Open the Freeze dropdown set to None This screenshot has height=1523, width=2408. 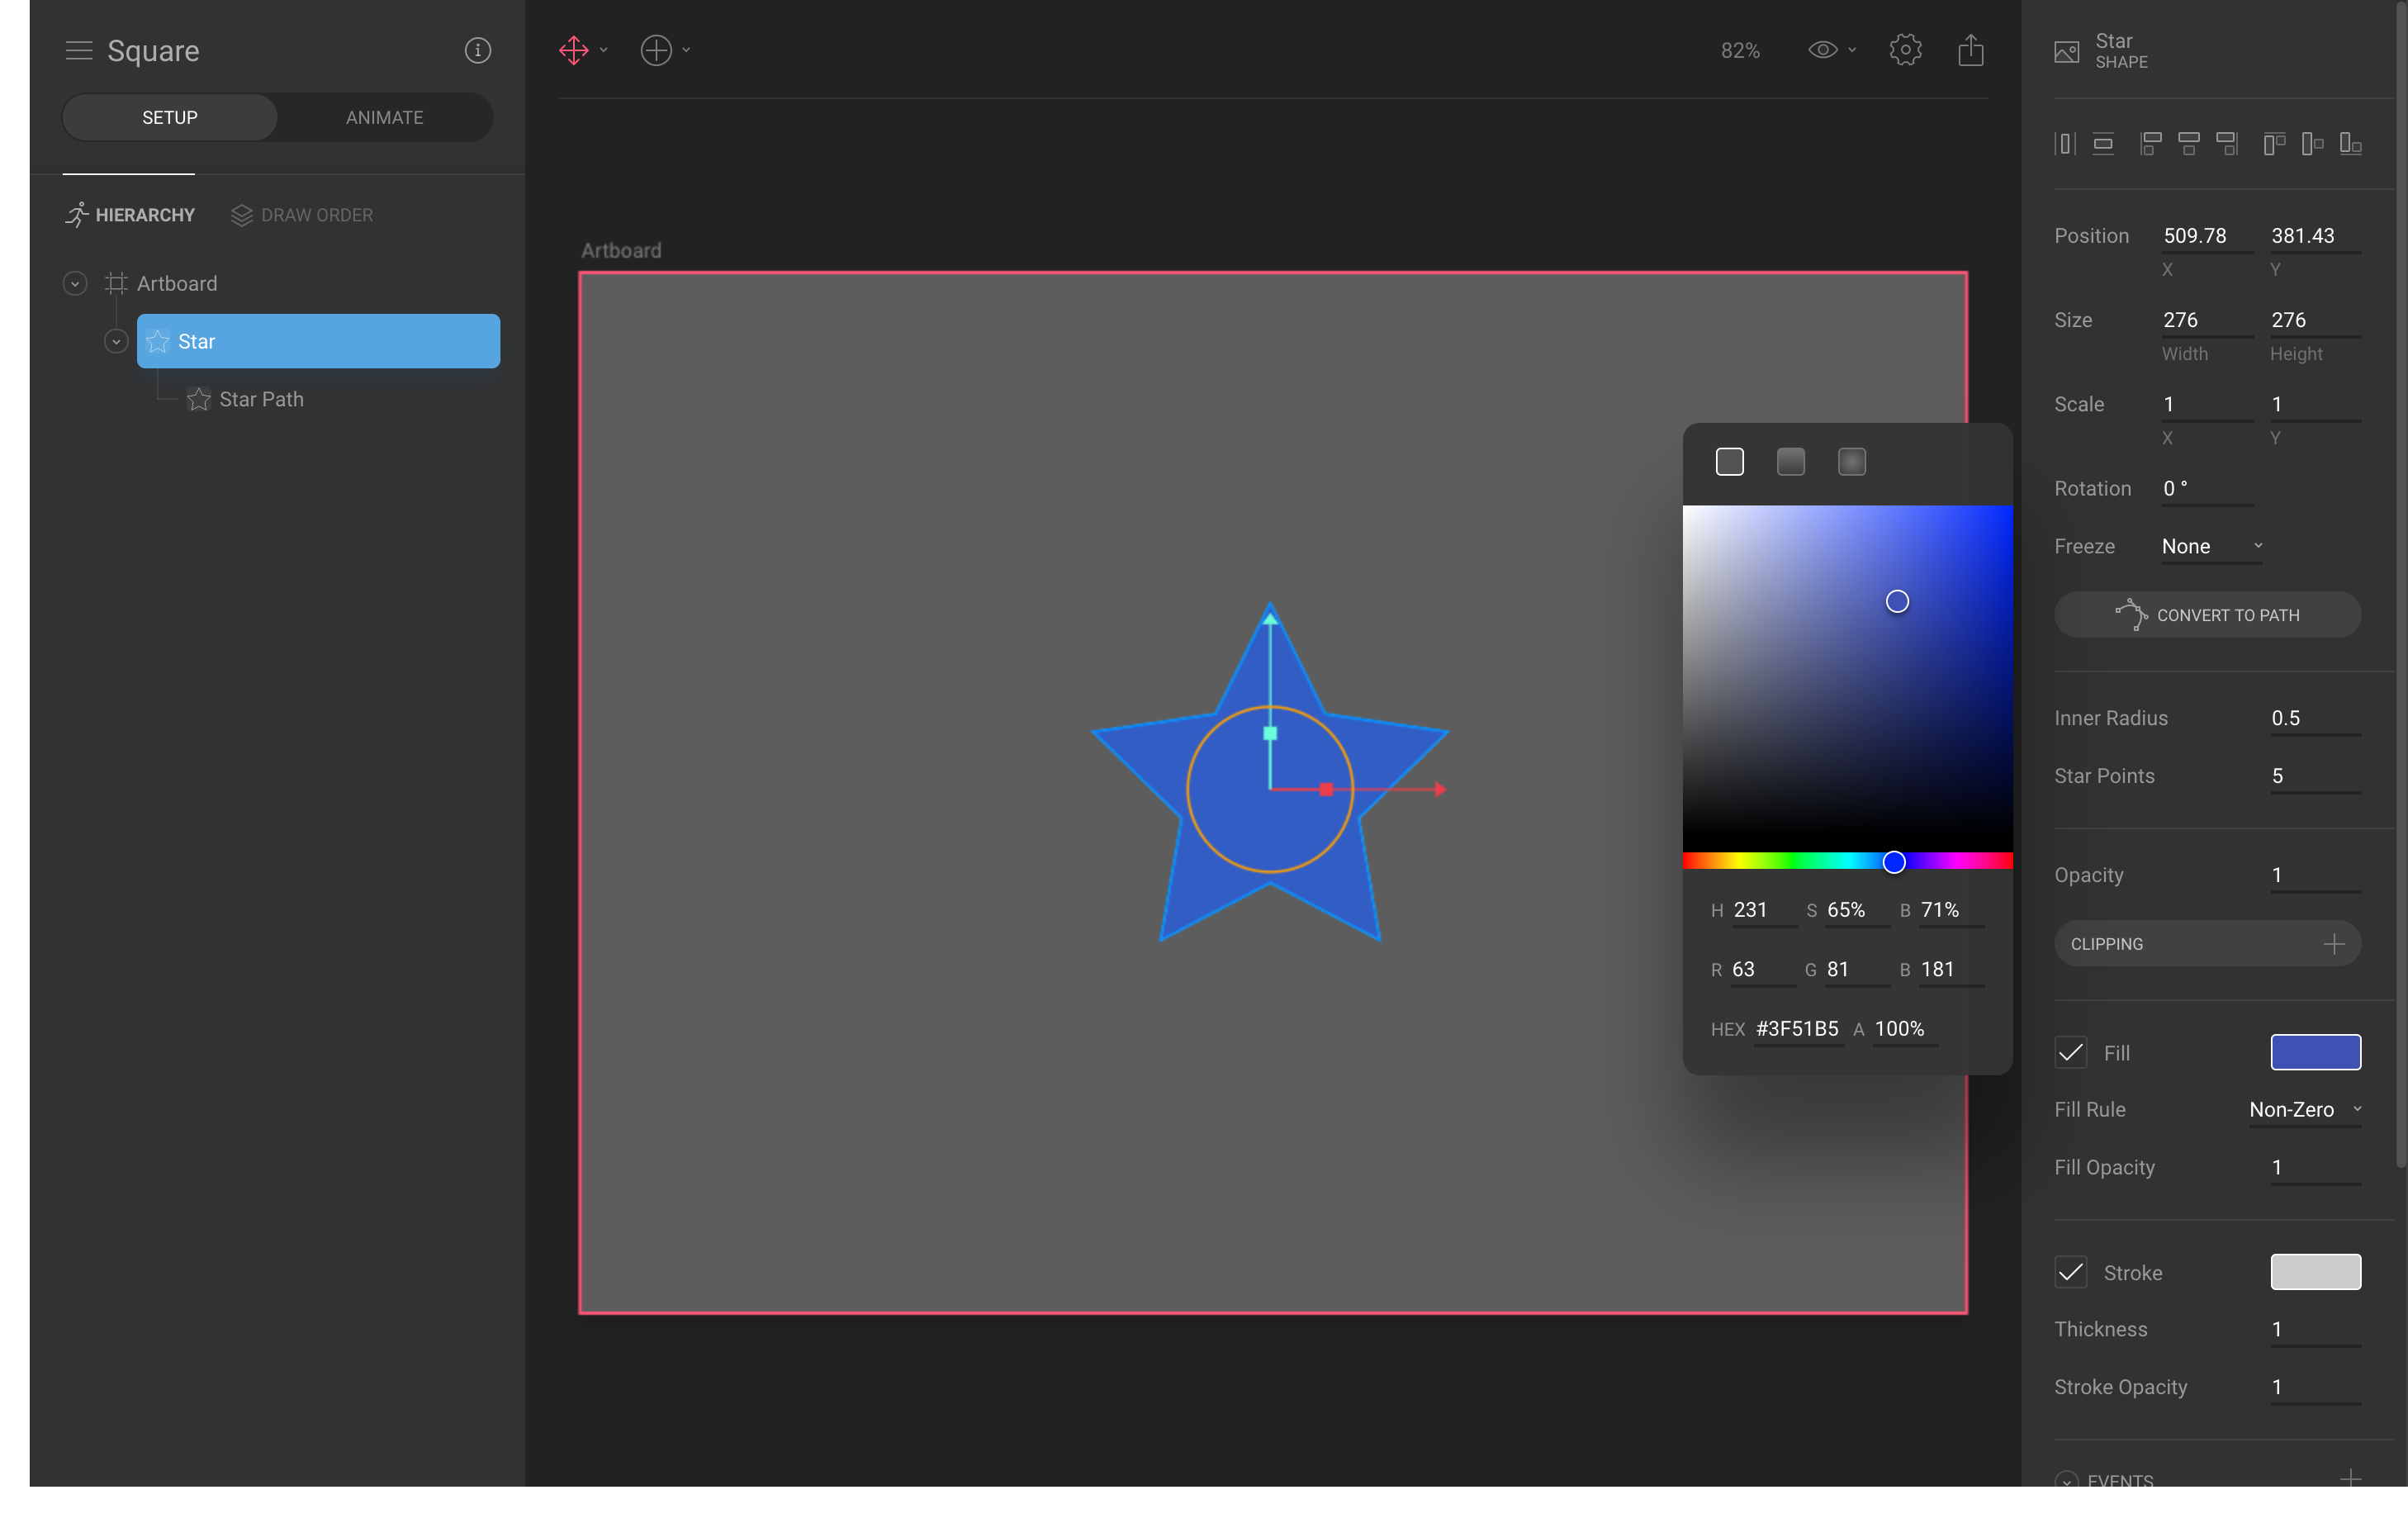pos(2210,546)
